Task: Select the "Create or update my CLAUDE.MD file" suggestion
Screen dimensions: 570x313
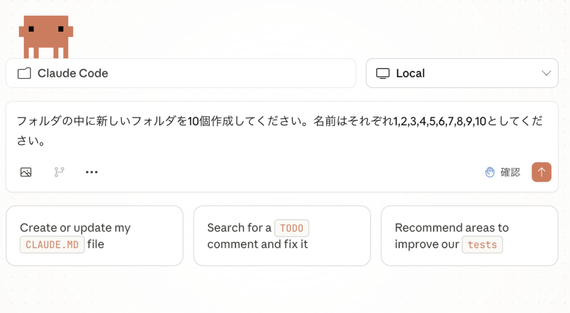Action: click(x=94, y=236)
